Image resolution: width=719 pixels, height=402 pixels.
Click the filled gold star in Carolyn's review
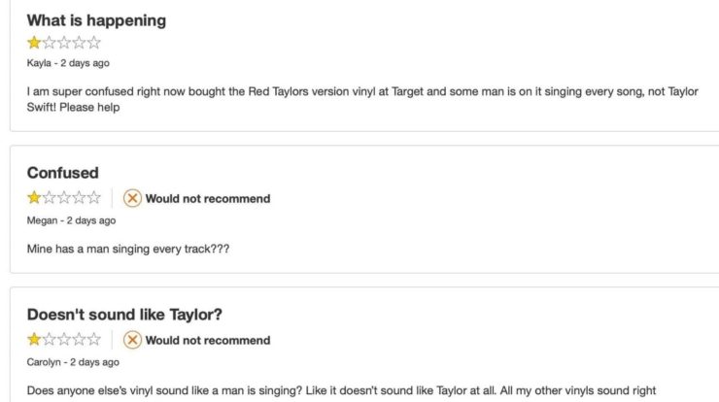[x=34, y=339]
